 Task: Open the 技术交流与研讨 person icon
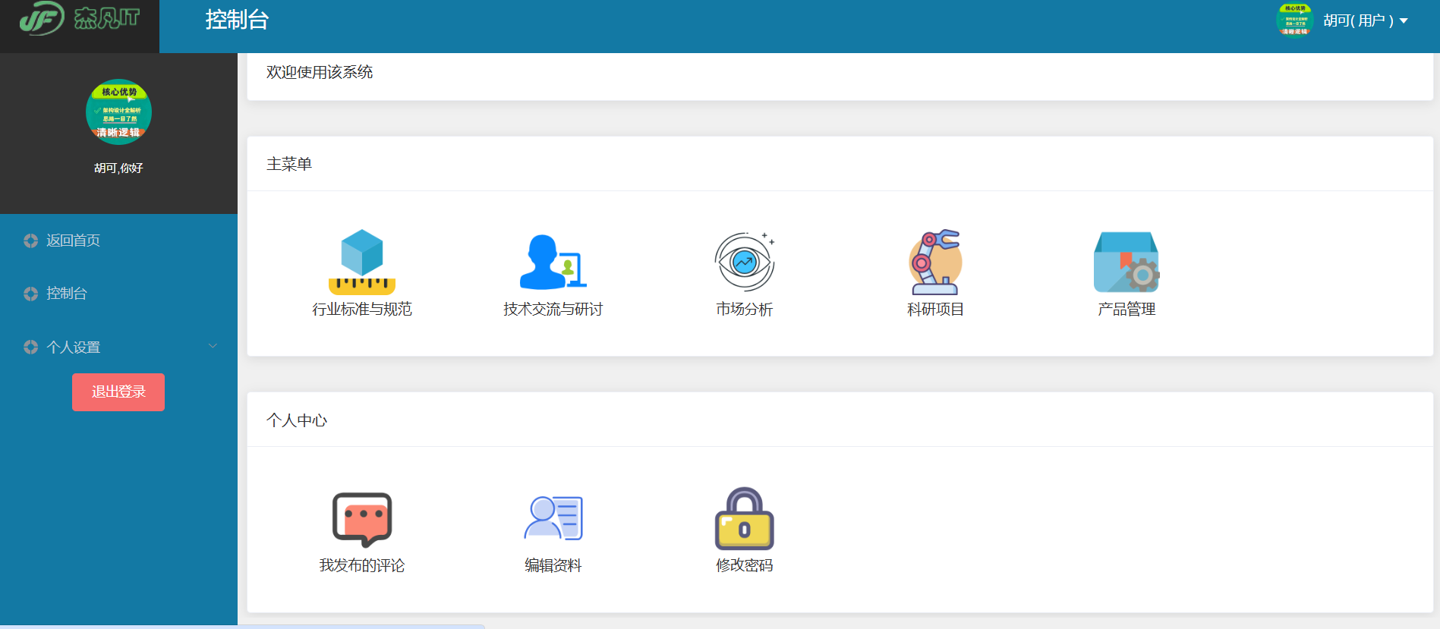click(x=553, y=263)
